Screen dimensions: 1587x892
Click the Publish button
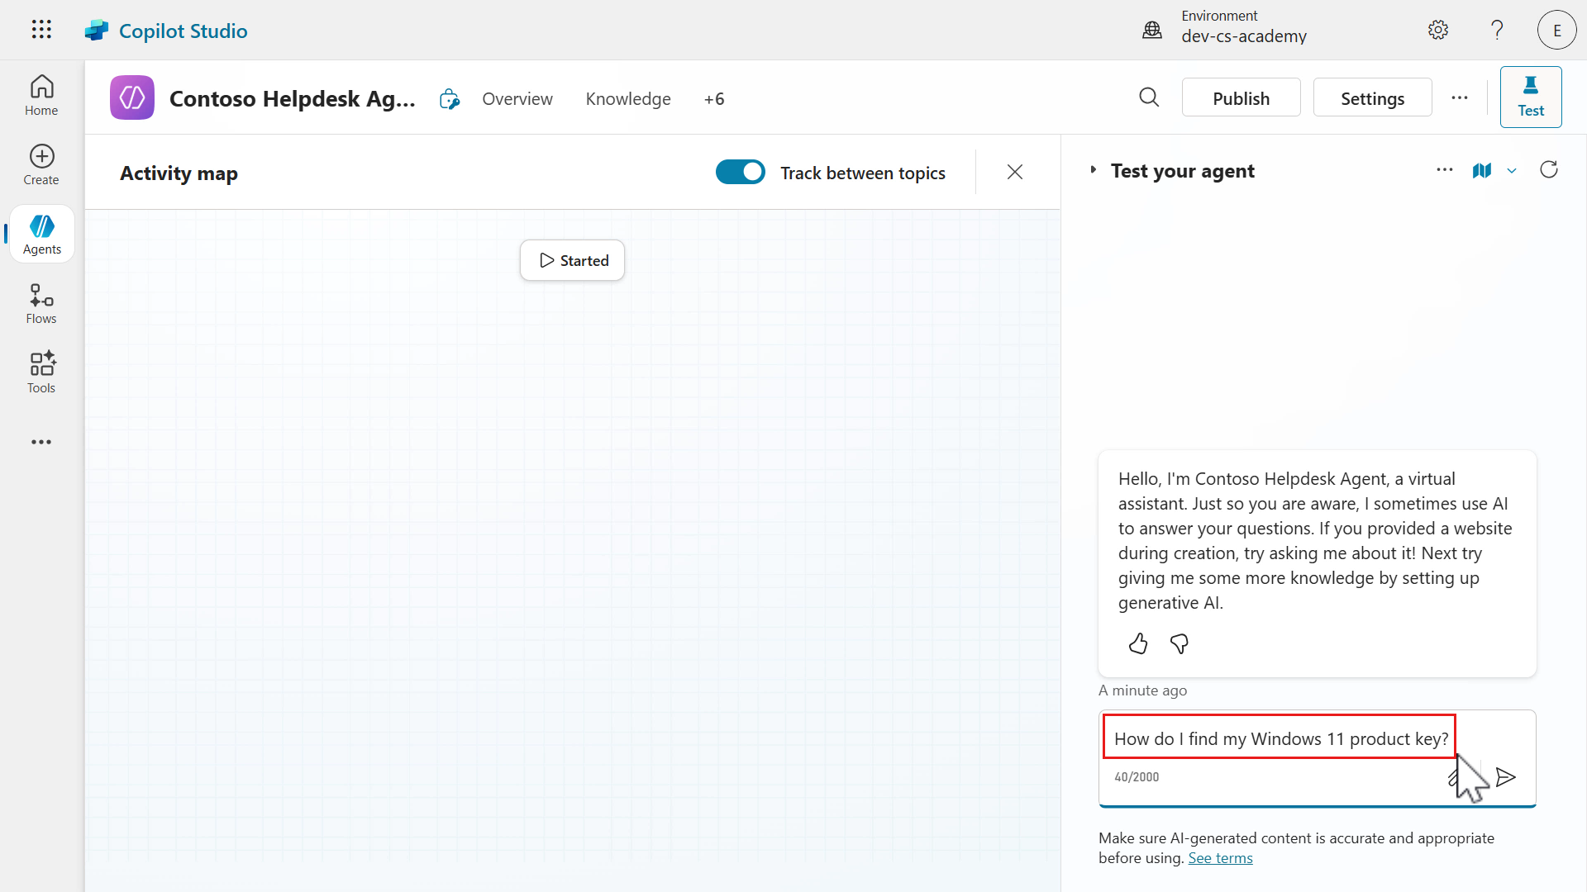tap(1241, 98)
